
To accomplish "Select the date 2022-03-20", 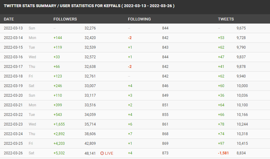I will pyautogui.click(x=13, y=95).
